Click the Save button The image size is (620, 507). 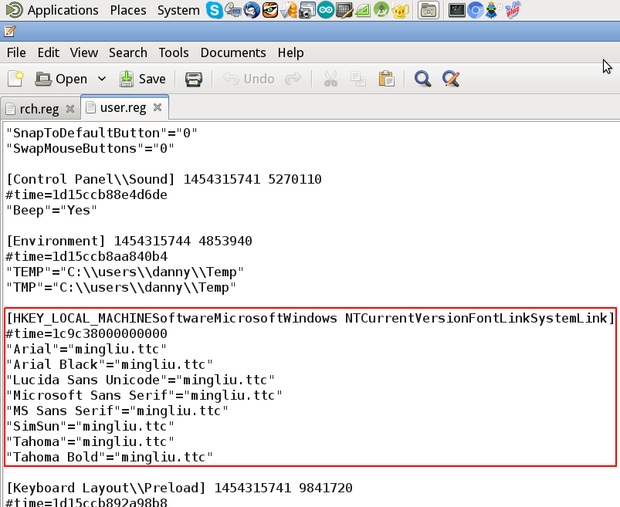point(142,79)
